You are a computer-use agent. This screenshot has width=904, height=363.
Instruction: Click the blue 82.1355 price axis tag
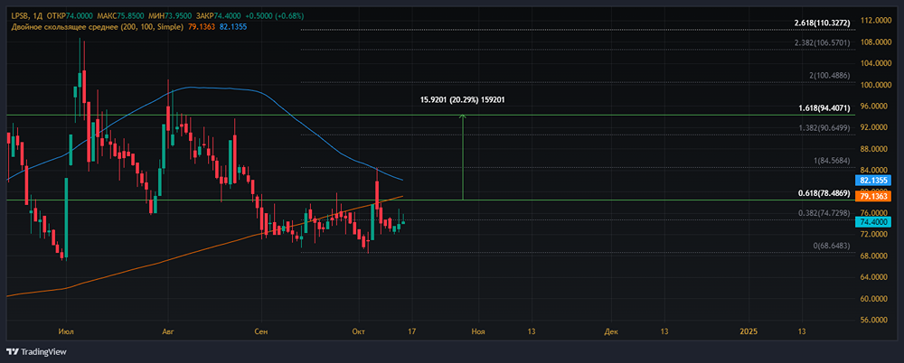pyautogui.click(x=874, y=181)
